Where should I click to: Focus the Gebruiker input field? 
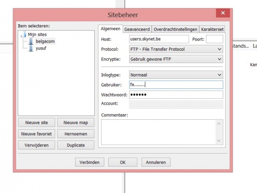pos(176,85)
